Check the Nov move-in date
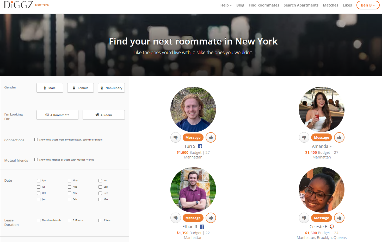382x242 pixels. coord(70,193)
